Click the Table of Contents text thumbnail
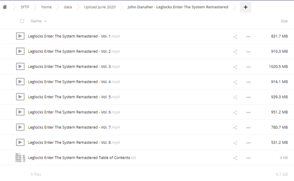294x181 pixels. pyautogui.click(x=20, y=158)
